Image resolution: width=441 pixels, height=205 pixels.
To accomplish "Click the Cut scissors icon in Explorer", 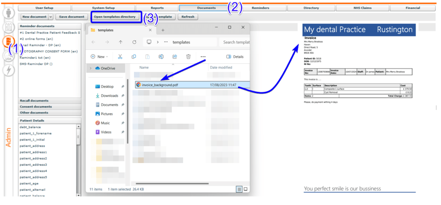I will (x=120, y=57).
